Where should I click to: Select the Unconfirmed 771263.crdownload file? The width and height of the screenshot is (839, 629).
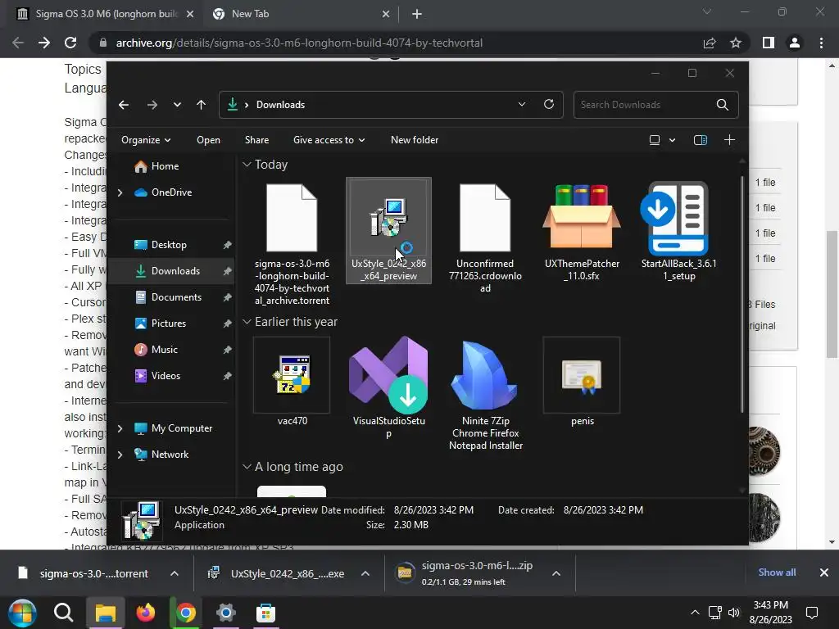click(x=485, y=238)
